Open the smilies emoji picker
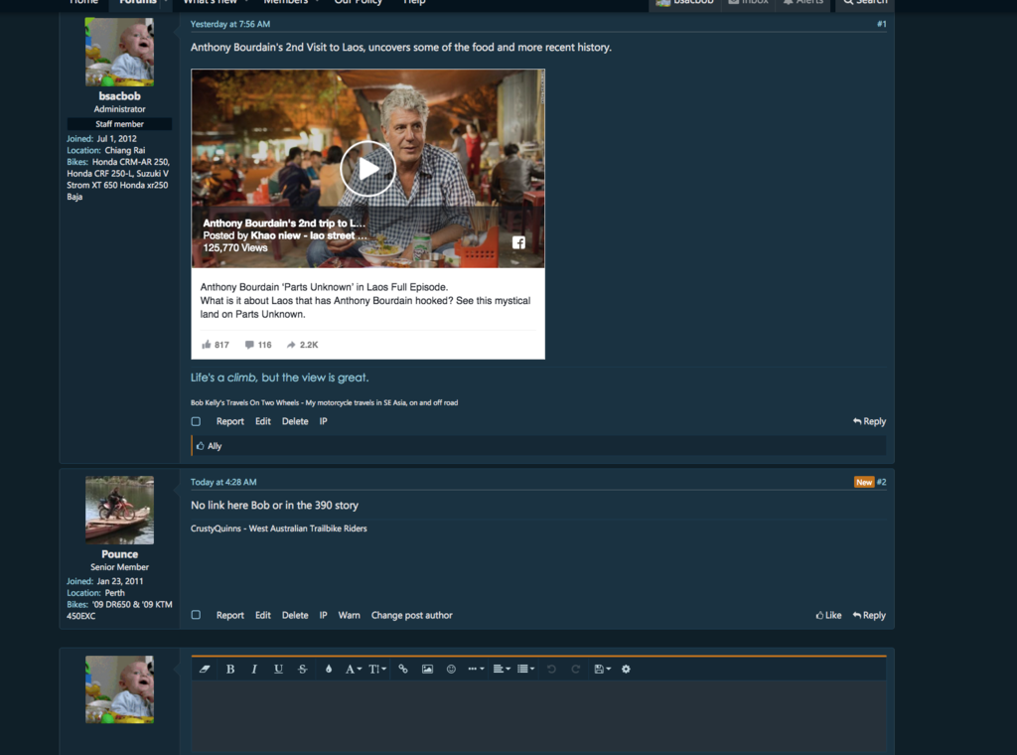 (452, 669)
